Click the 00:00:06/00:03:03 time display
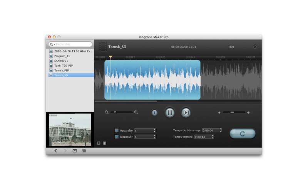 point(184,47)
